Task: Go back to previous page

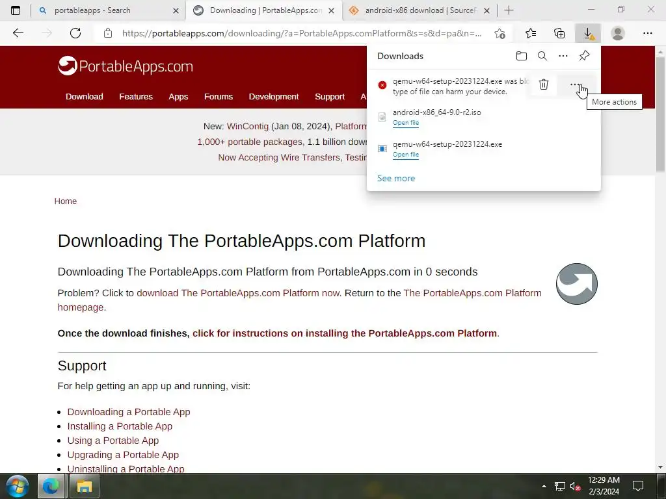Action: click(18, 33)
